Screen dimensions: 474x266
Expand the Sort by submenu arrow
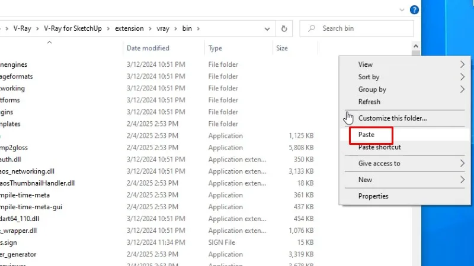pos(462,77)
